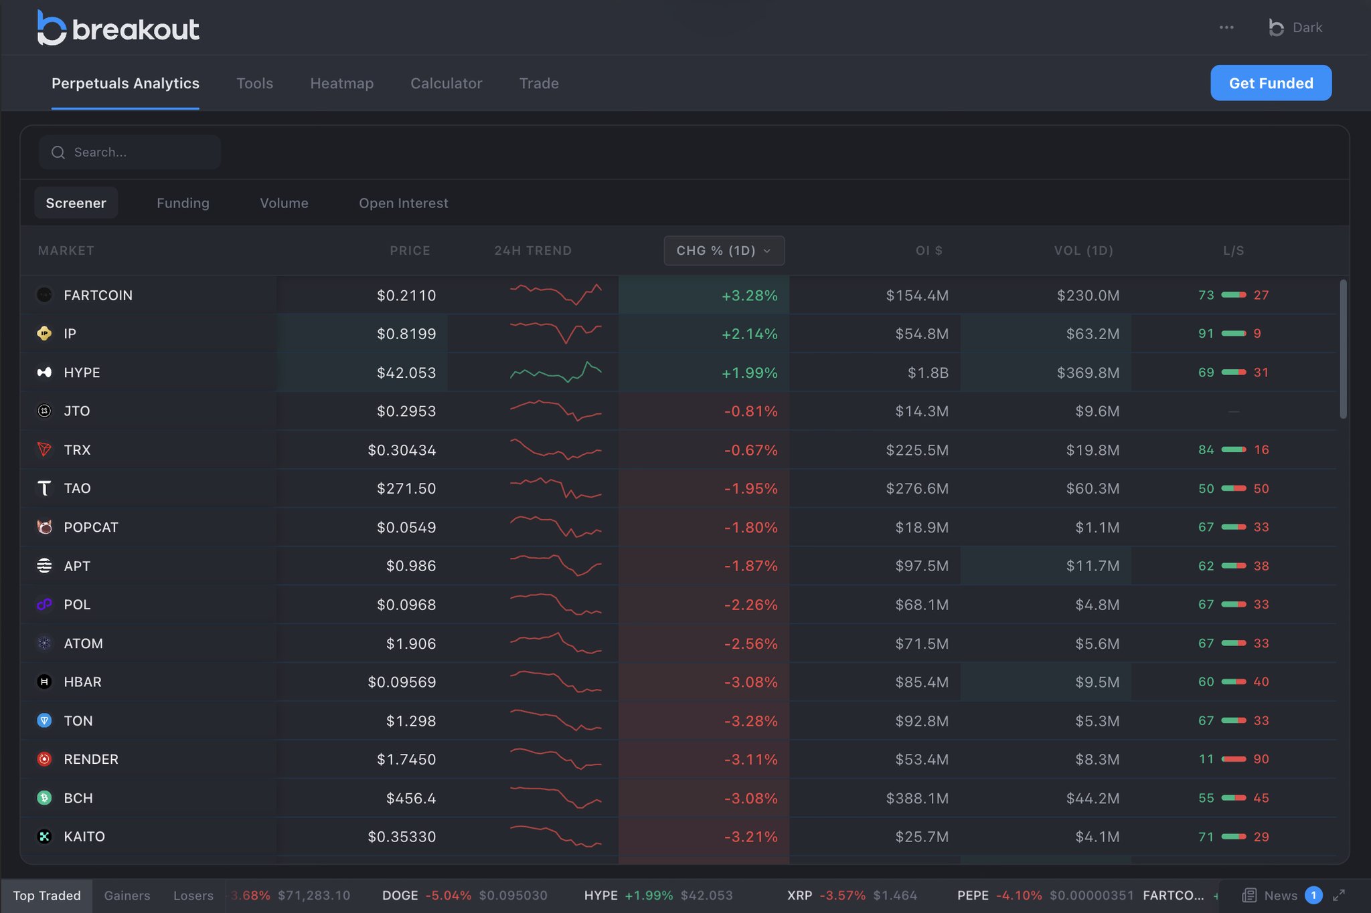Sort by VOL (1D) column header
Viewport: 1371px width, 913px height.
coord(1083,251)
